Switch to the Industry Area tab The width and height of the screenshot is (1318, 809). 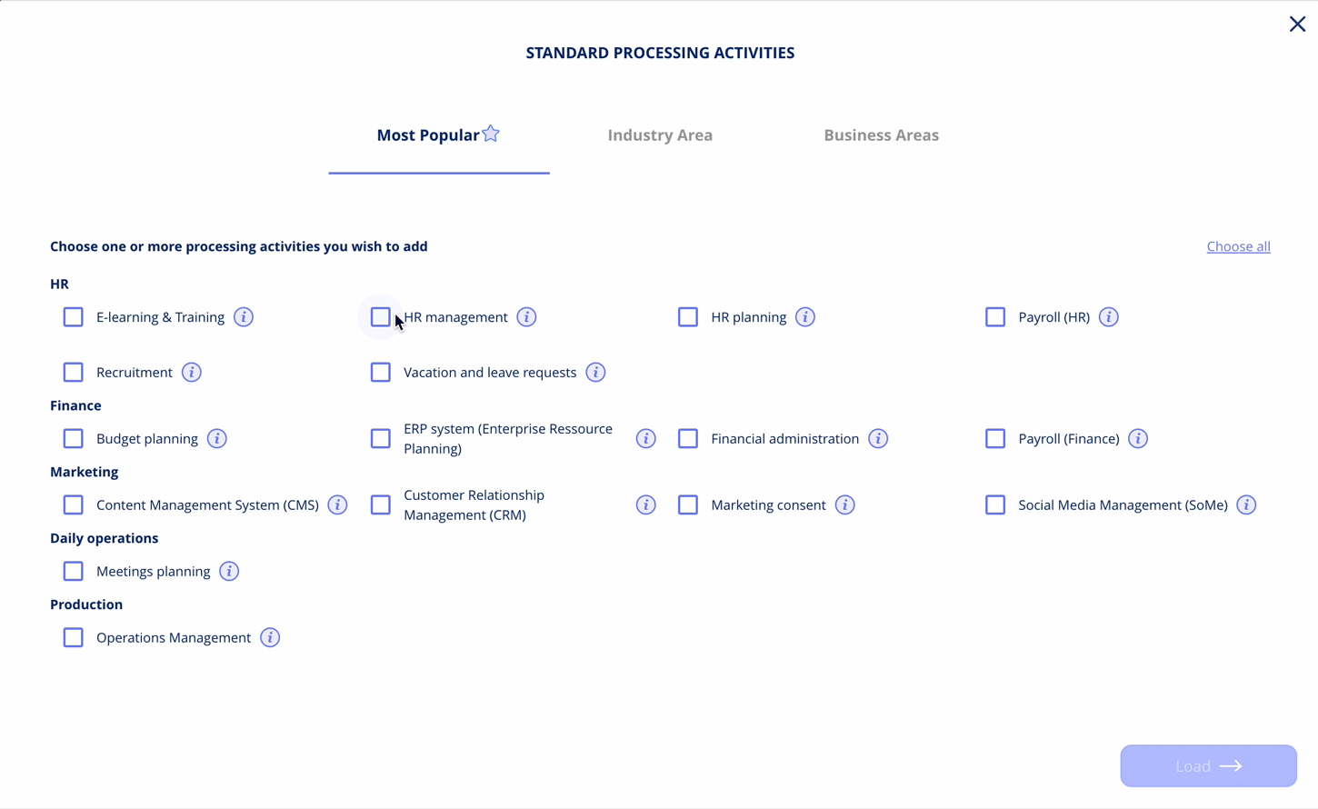point(660,135)
